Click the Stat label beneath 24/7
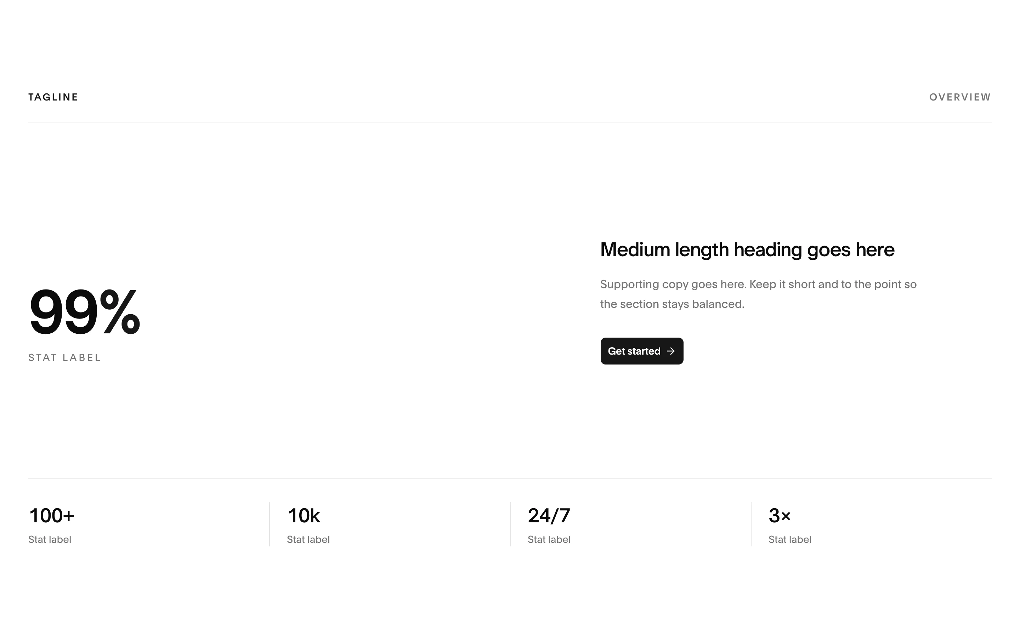1020x637 pixels. click(549, 540)
